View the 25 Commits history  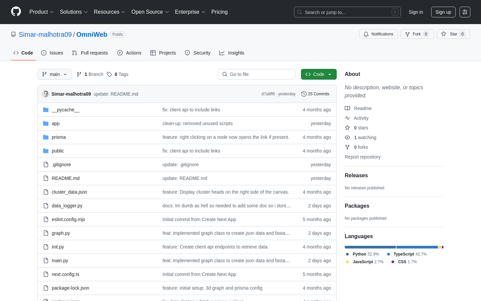(315, 94)
